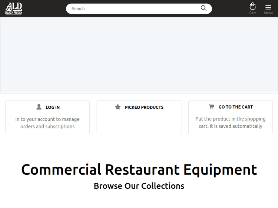Select the LOG IN heading link
Screen dimensions: 278x208
53,107
